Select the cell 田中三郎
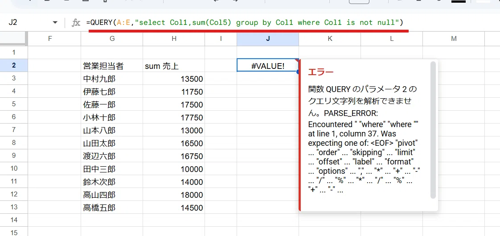Screen dimensions: 500x236 coord(111,169)
